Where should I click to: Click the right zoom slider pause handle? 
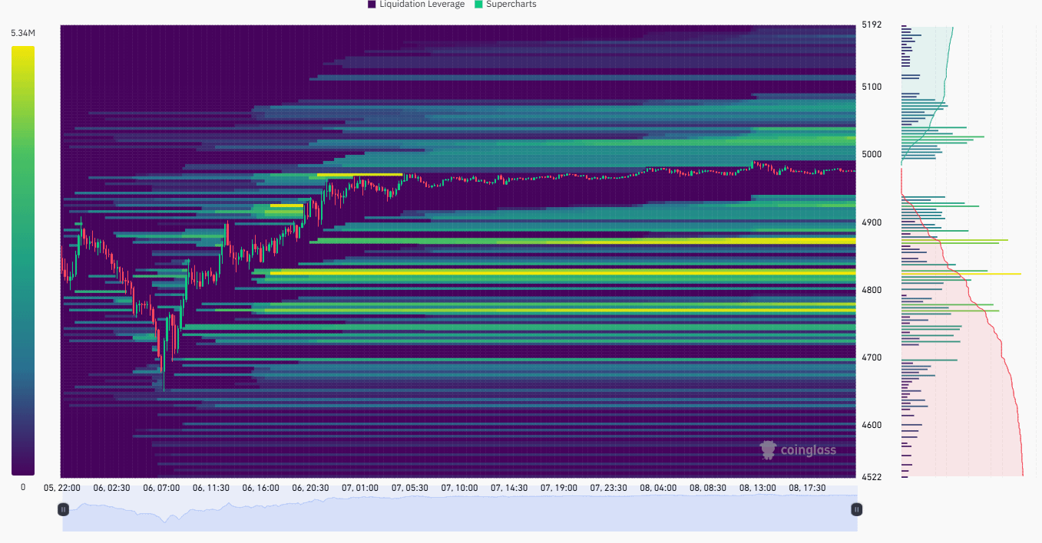pos(856,509)
